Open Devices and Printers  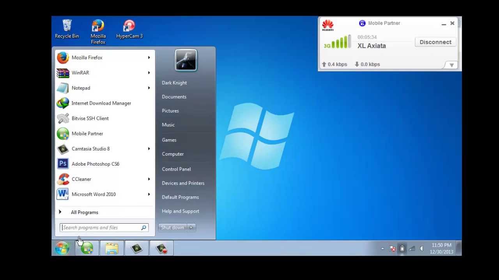pos(183,183)
